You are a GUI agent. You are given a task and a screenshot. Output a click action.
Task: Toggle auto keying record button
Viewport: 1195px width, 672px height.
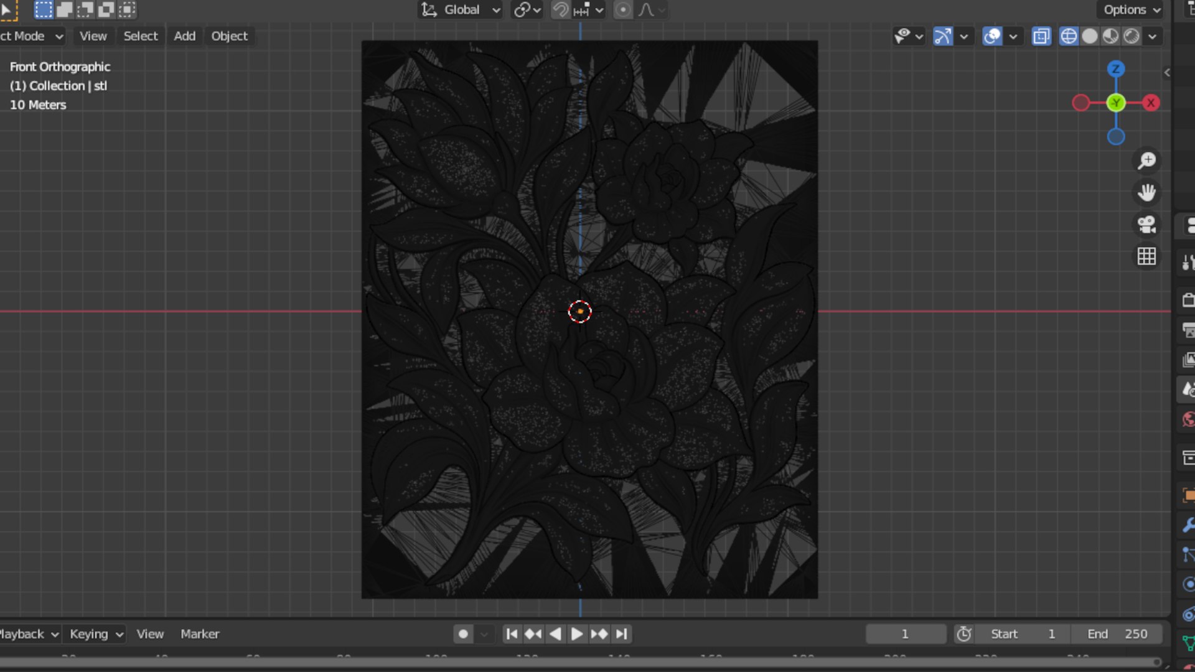tap(463, 634)
